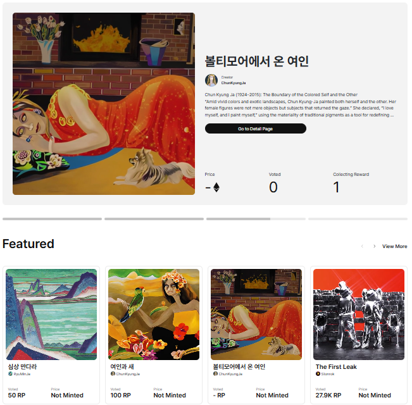The image size is (412, 405).
Task: Click ChunKyungJa creator avatar in hero section
Action: point(211,80)
